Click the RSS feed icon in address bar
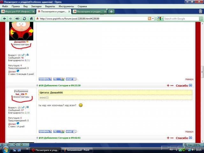 pos(149,19)
